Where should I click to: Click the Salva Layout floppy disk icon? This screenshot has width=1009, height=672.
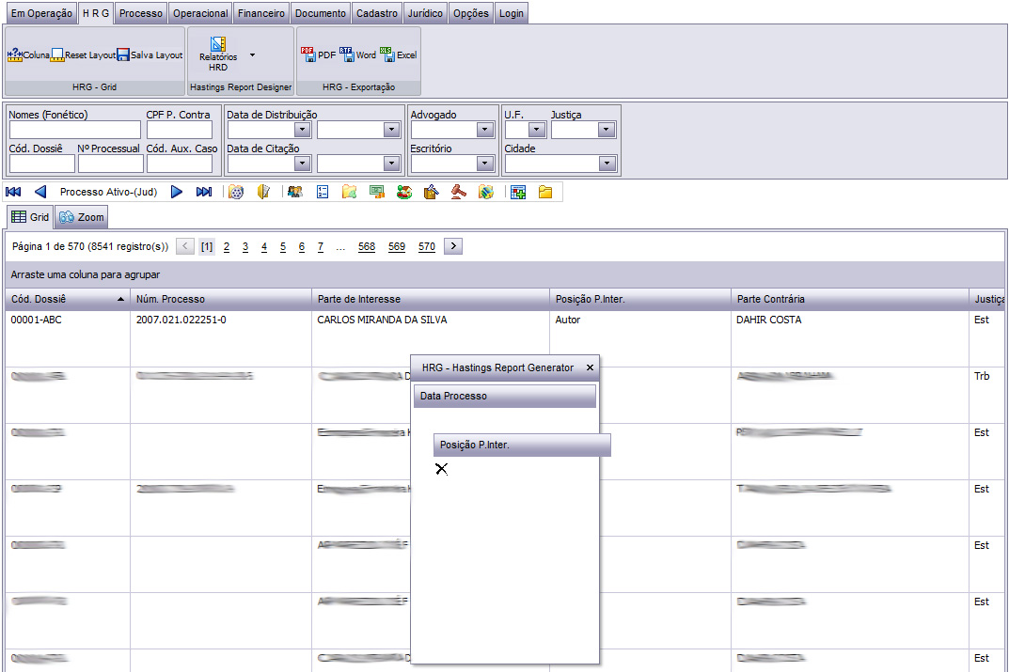pos(123,55)
